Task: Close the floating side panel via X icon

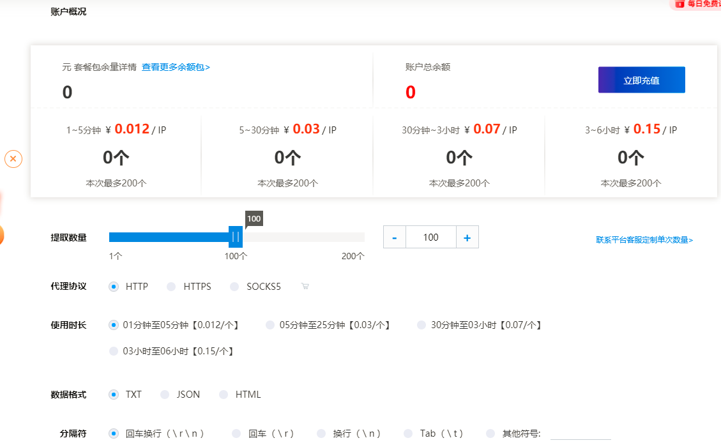Action: (x=13, y=158)
